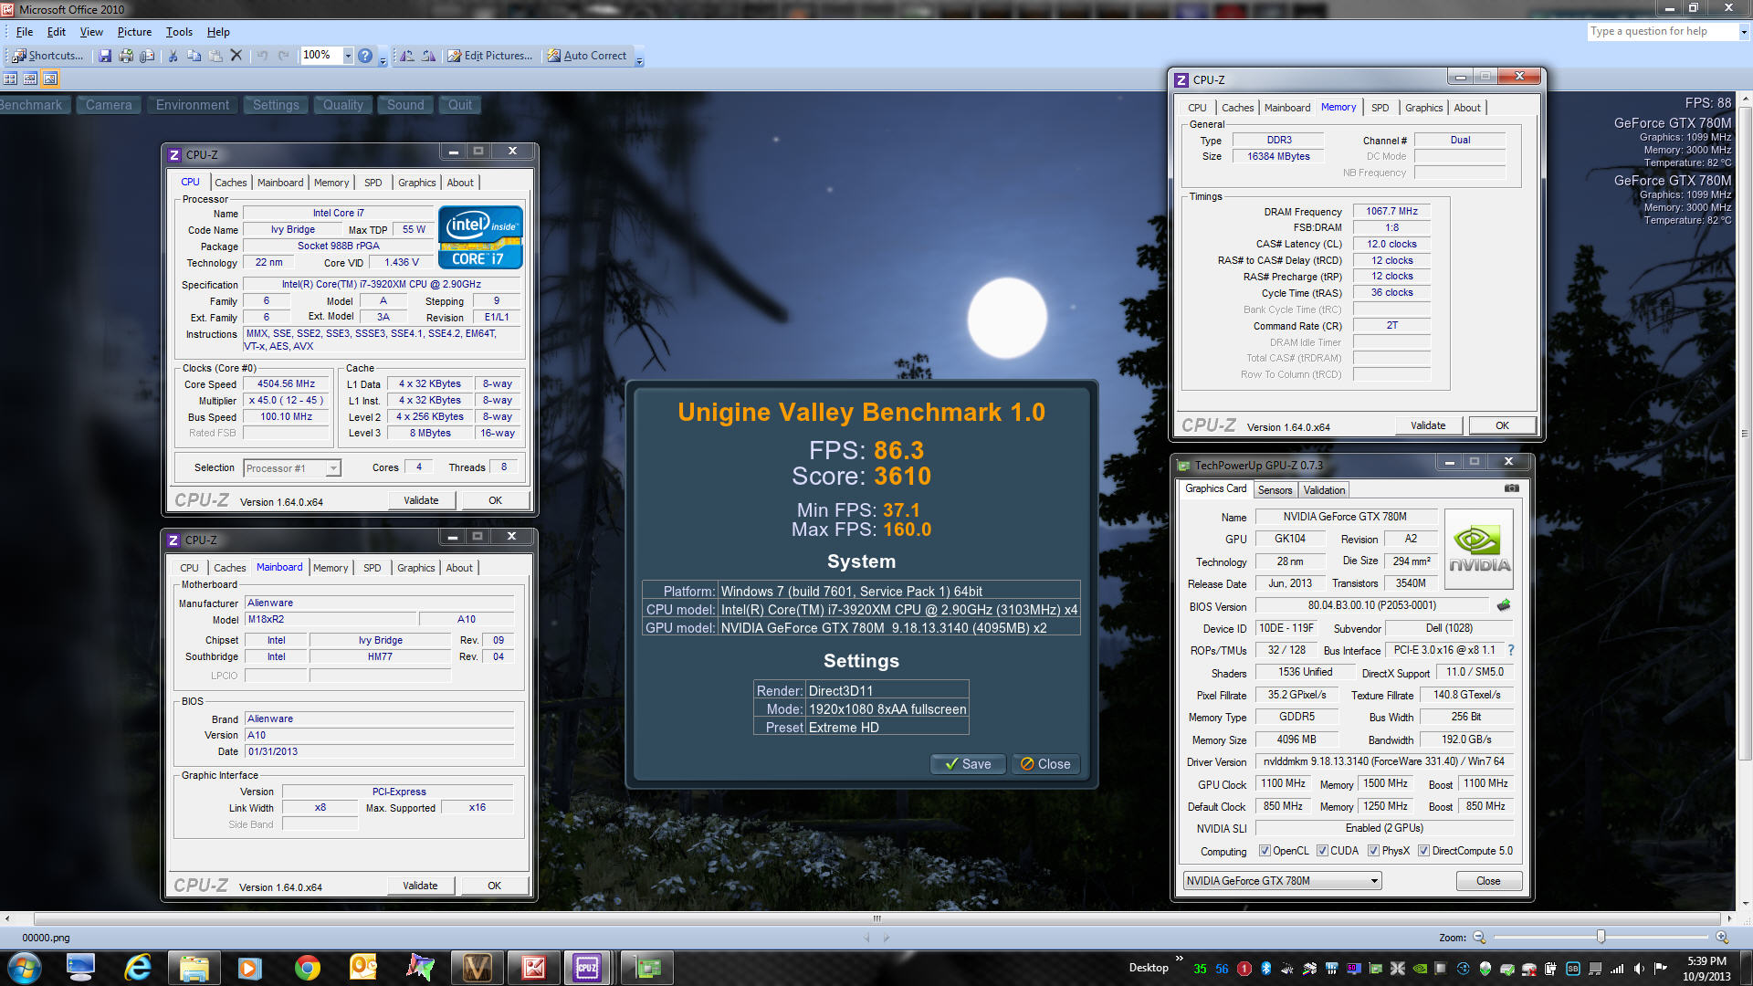Click GPU-Z screenshot camera icon
Screen dimensions: 1753x986
point(1512,488)
